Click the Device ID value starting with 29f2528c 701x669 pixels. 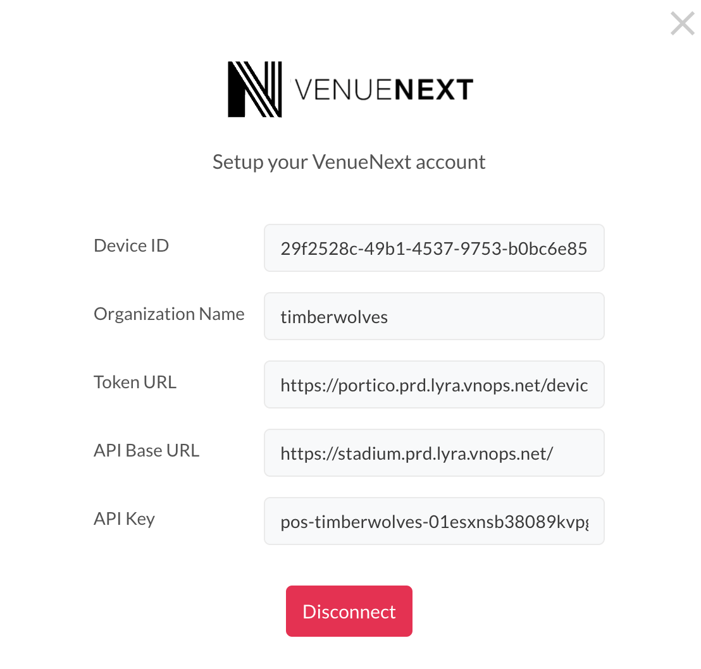click(434, 248)
